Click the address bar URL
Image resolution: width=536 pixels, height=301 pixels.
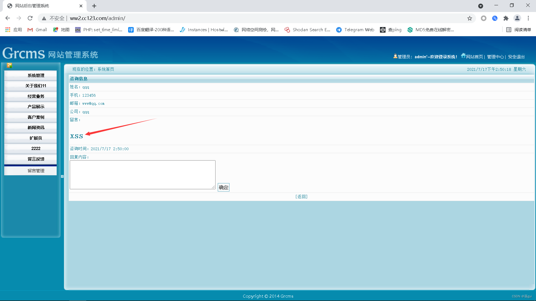click(97, 18)
